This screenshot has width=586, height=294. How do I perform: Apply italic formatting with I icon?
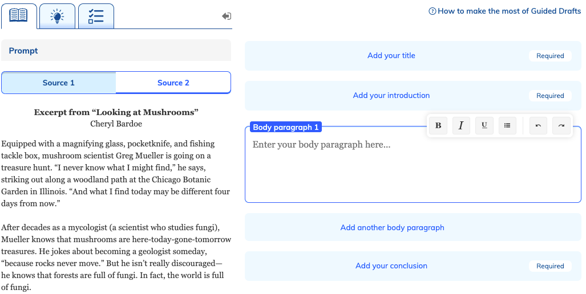(x=461, y=125)
